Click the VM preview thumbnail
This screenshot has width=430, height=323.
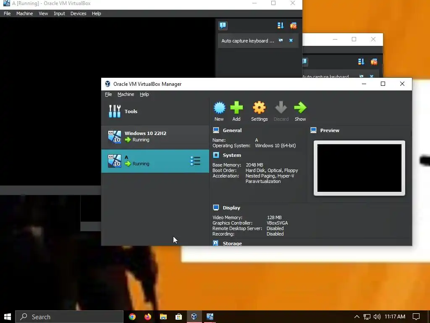(359, 168)
